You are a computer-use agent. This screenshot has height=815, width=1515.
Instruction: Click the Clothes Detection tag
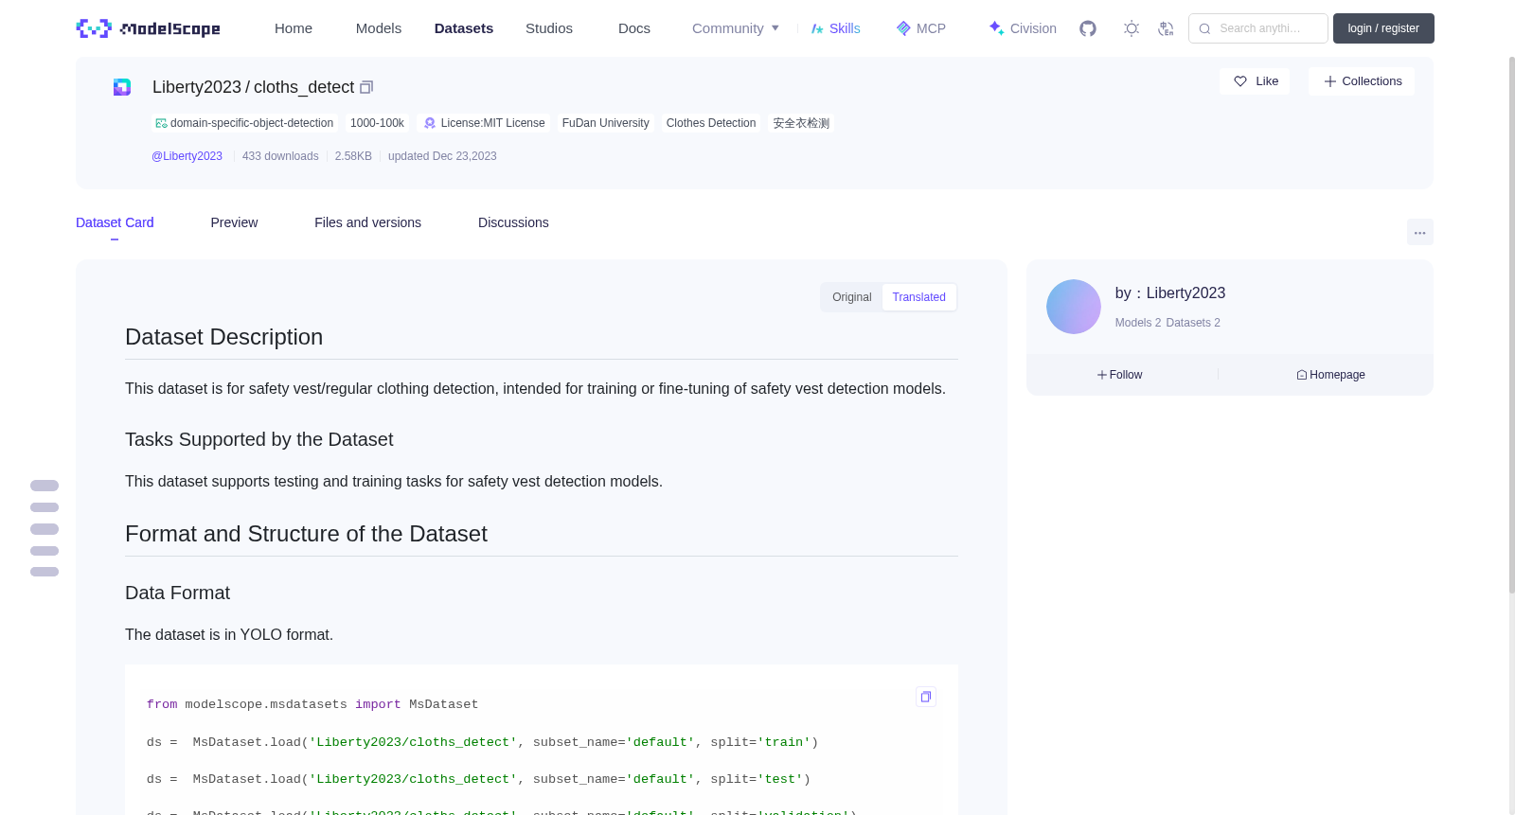coord(711,123)
